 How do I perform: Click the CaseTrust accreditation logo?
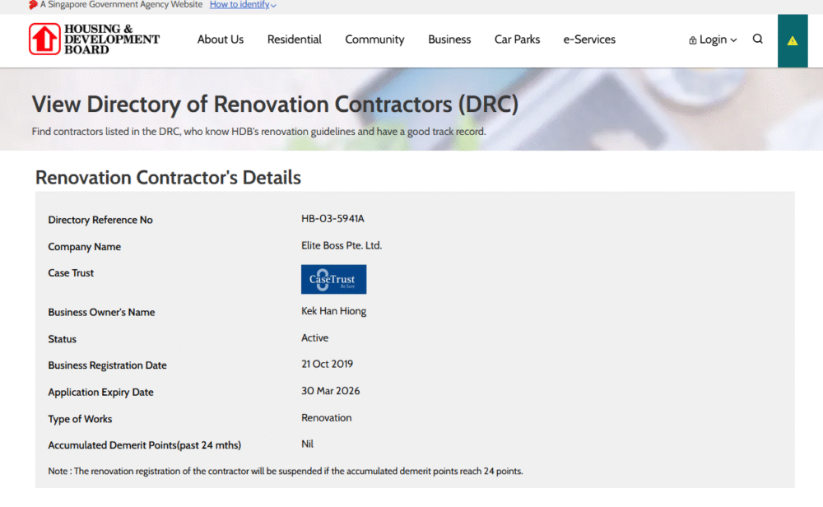click(x=334, y=279)
